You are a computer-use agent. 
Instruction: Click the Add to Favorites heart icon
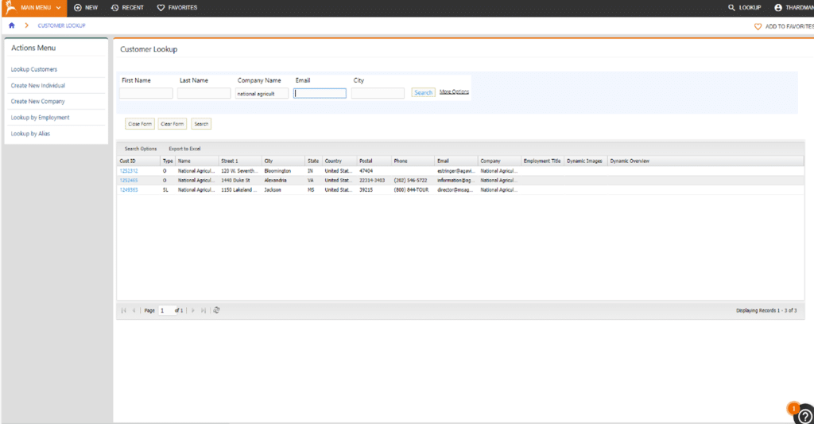(x=758, y=26)
